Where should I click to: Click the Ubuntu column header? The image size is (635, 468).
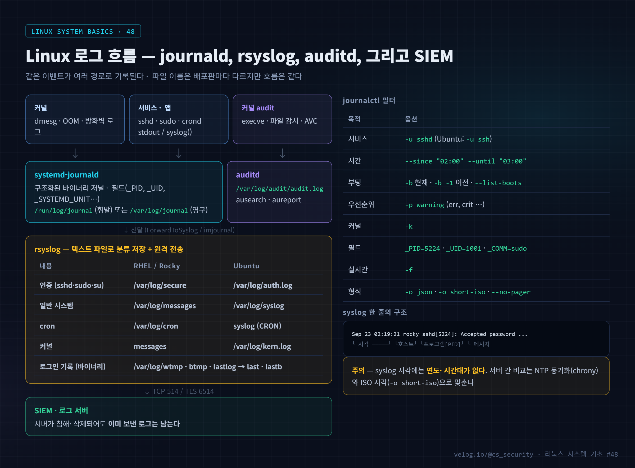pyautogui.click(x=246, y=266)
